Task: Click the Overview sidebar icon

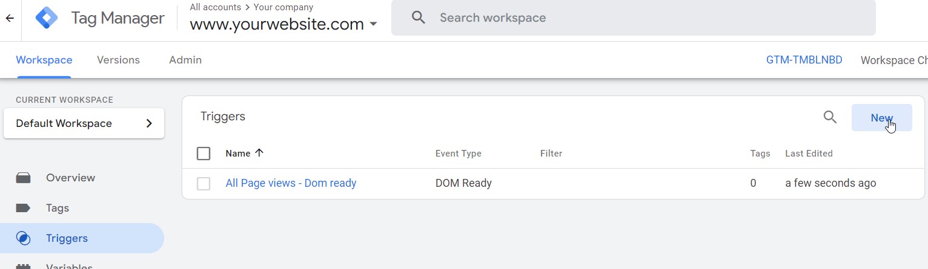Action: (23, 178)
